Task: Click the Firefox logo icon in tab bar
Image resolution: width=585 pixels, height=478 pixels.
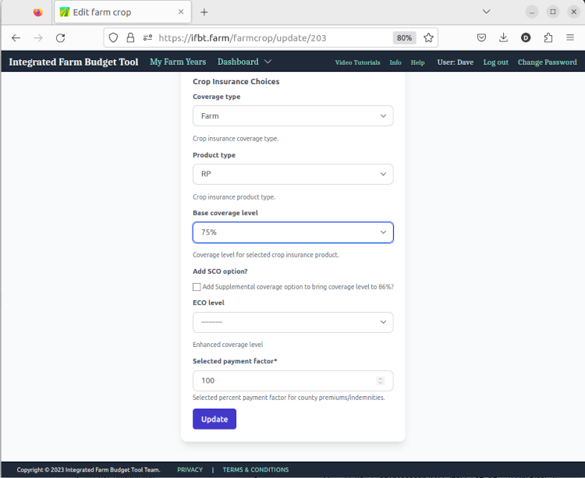Action: [x=38, y=12]
